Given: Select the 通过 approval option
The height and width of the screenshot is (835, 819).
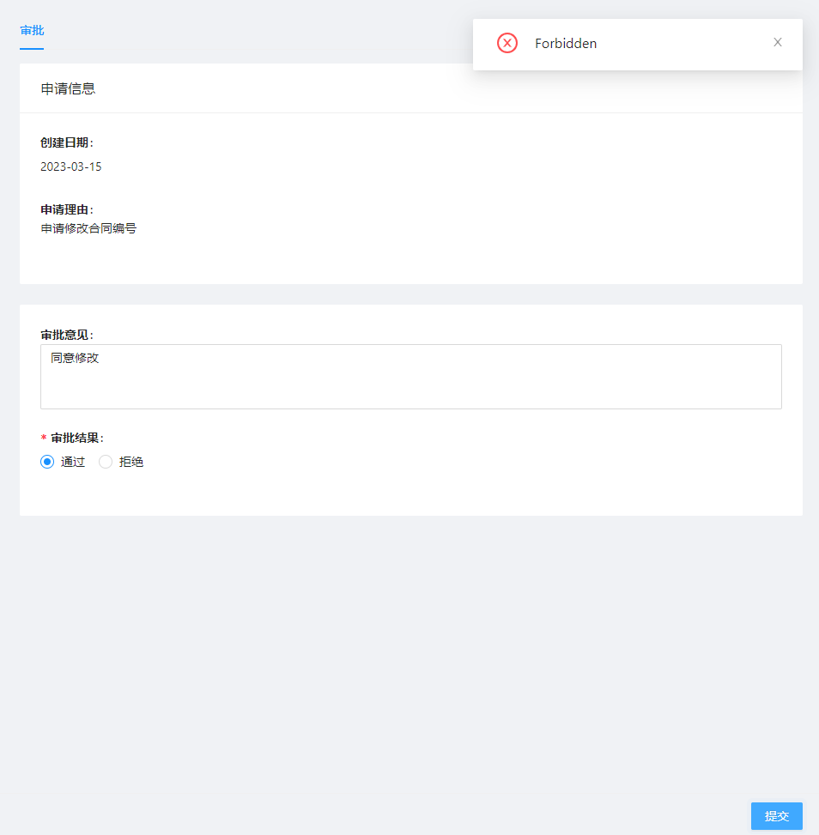Looking at the screenshot, I should [73, 462].
